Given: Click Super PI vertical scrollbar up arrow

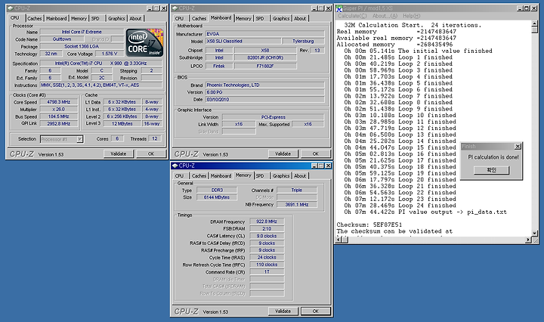Looking at the screenshot, I should 535,24.
